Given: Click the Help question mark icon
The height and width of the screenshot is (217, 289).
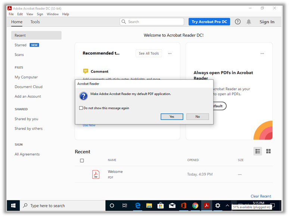Looking at the screenshot, I should tap(237, 22).
